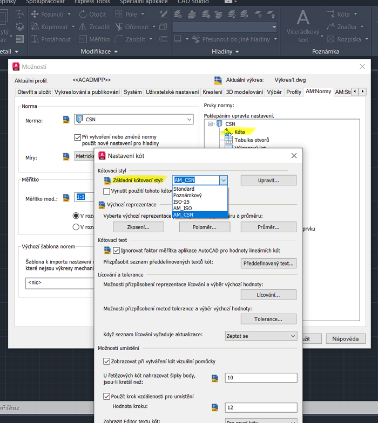Switch to Vykreslování a publikování tab
Viewport: 378px width, 423px height.
[x=87, y=92]
